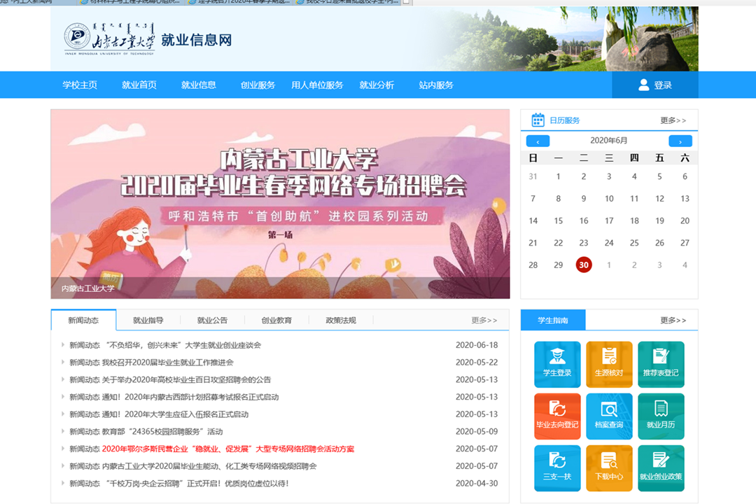Open the 毕业去向登记 tile
This screenshot has width=756, height=504.
pyautogui.click(x=557, y=416)
